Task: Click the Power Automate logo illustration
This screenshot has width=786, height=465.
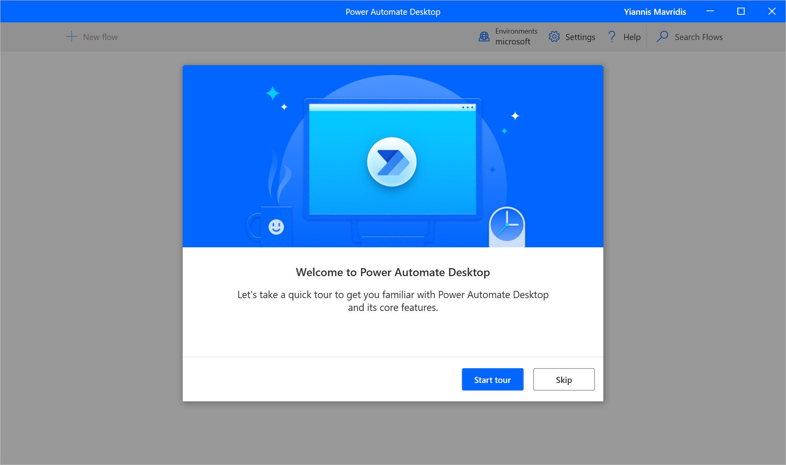Action: pos(392,162)
